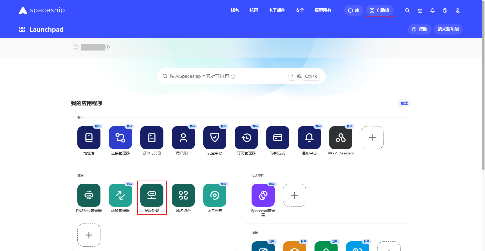Open the 电子邮件 menu
485x251 pixels.
[277, 10]
